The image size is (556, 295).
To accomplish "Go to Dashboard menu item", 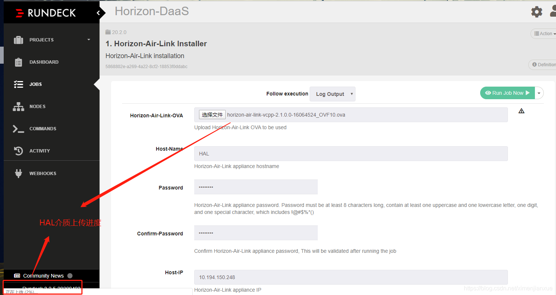I will click(x=44, y=62).
